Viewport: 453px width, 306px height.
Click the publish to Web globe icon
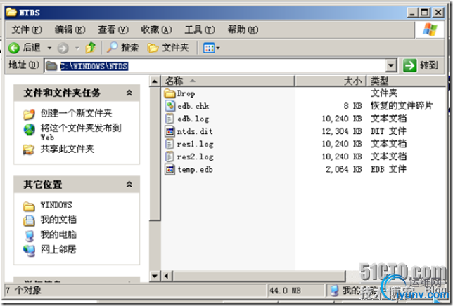point(29,130)
